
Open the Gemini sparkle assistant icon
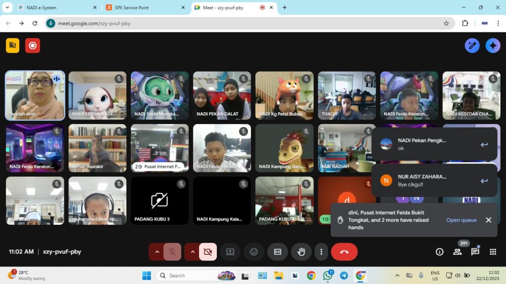(x=493, y=45)
